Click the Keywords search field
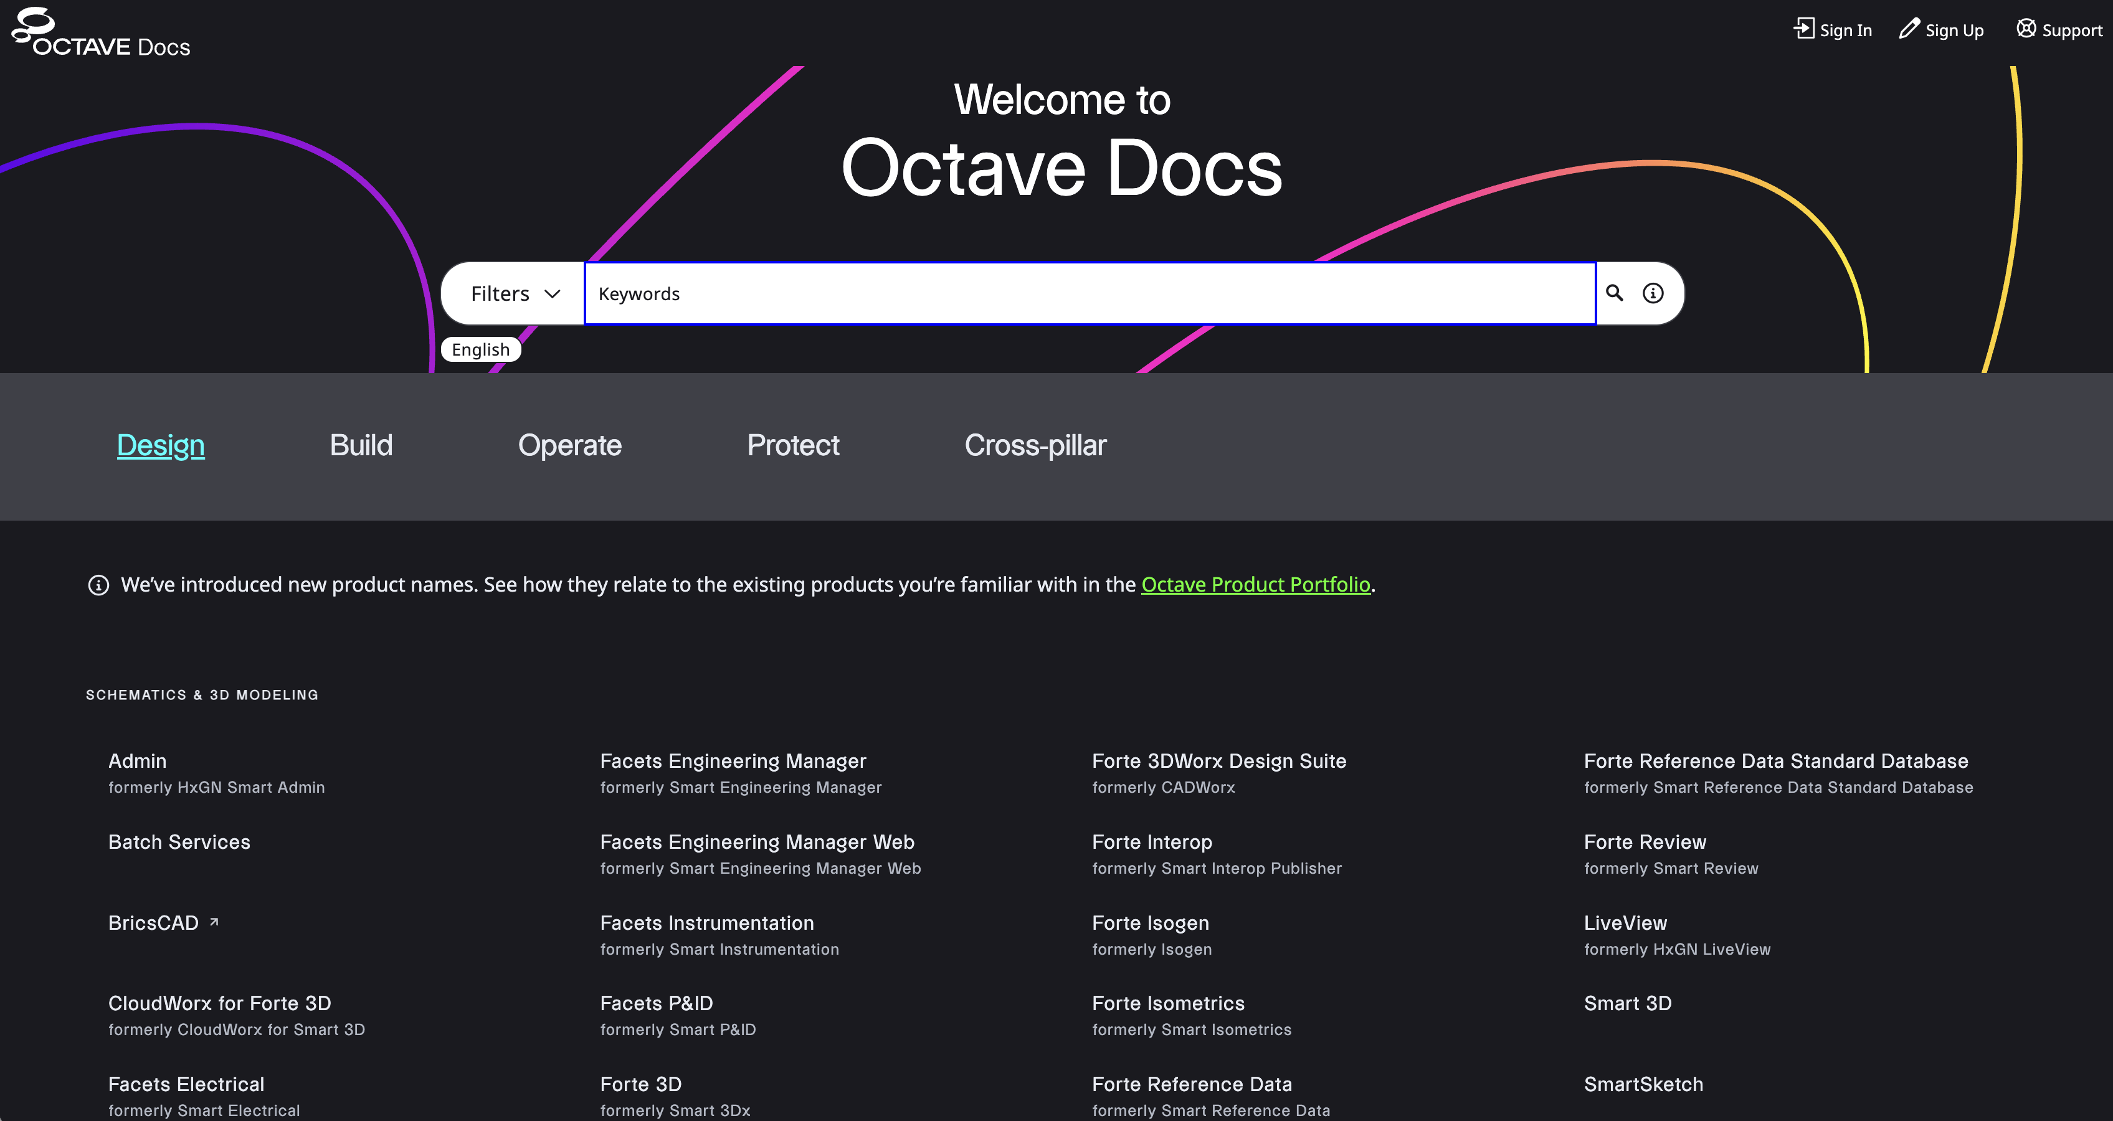Screen dimensions: 2113x1121 [x=1090, y=293]
